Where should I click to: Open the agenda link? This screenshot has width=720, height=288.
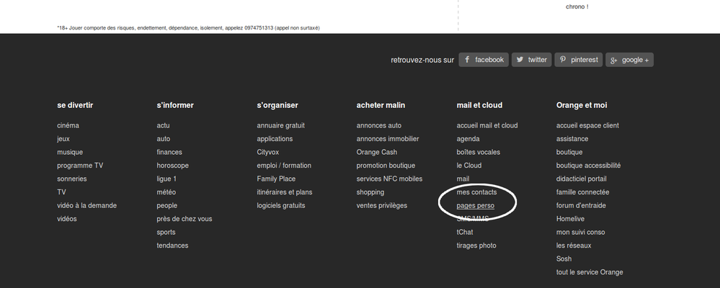click(x=468, y=139)
